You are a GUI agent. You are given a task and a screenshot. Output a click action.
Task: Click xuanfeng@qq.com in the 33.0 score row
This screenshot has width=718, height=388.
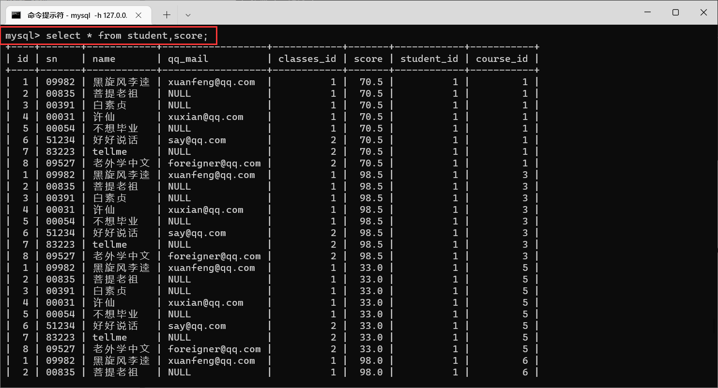pos(212,268)
